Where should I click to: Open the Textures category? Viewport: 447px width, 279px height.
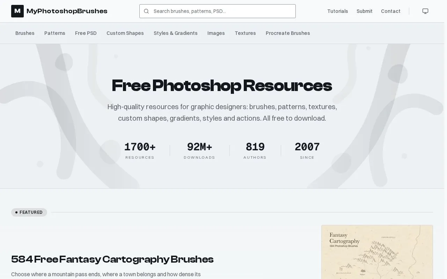click(245, 33)
